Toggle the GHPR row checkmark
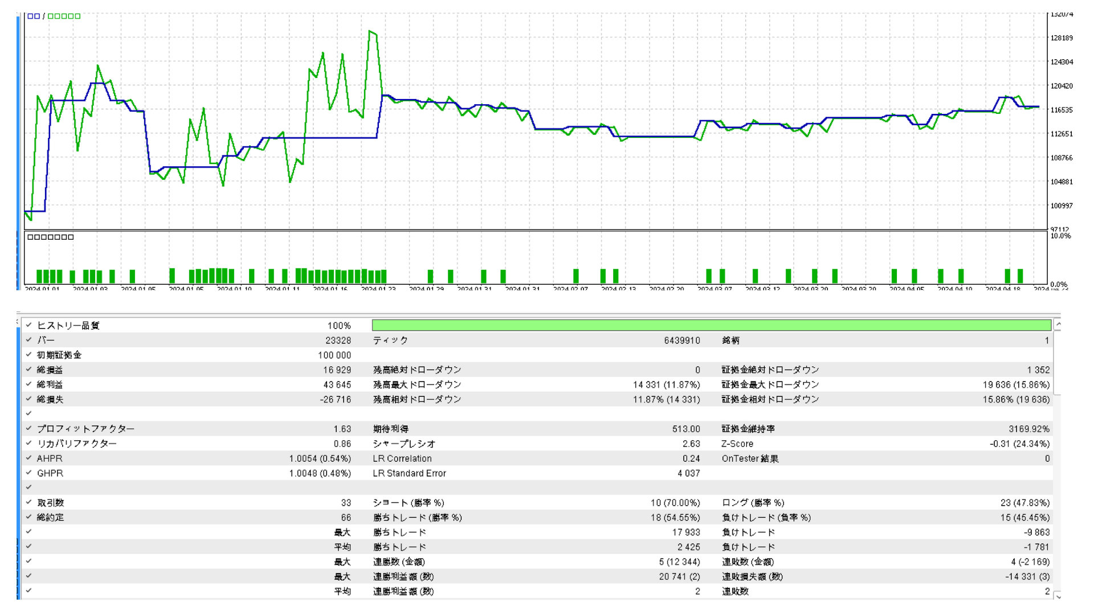This screenshot has height=615, width=1094. (x=27, y=473)
